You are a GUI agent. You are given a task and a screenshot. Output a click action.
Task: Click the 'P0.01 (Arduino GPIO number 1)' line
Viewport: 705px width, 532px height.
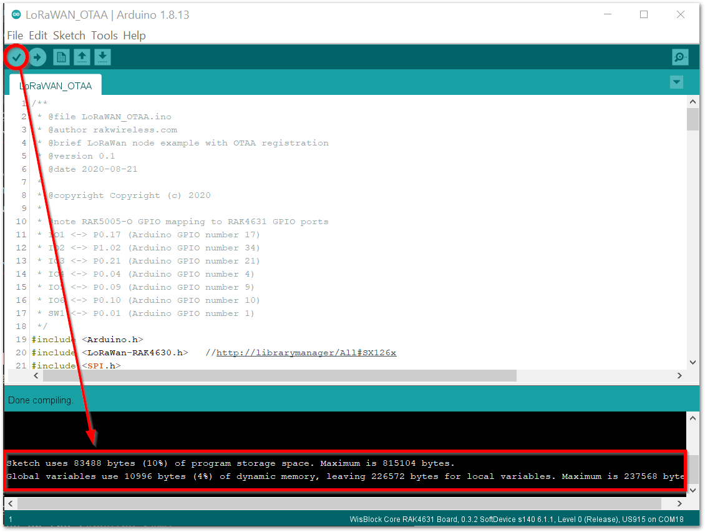click(146, 313)
